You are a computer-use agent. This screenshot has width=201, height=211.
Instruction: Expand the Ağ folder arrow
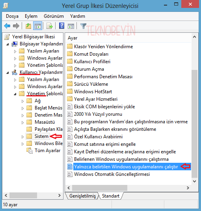(x=22, y=101)
